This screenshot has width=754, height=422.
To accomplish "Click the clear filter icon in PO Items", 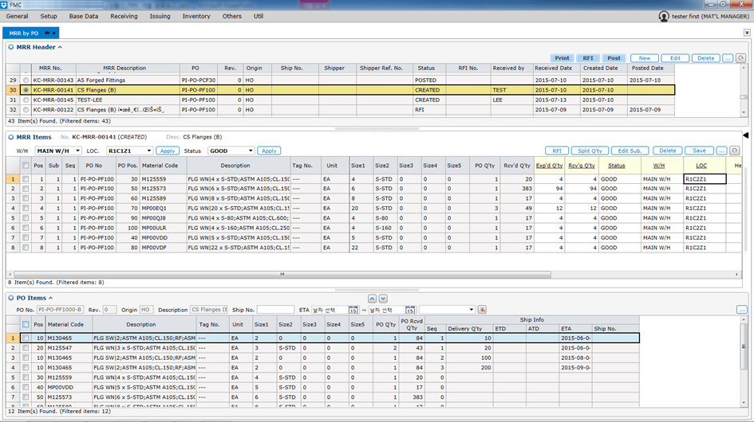I will [482, 310].
